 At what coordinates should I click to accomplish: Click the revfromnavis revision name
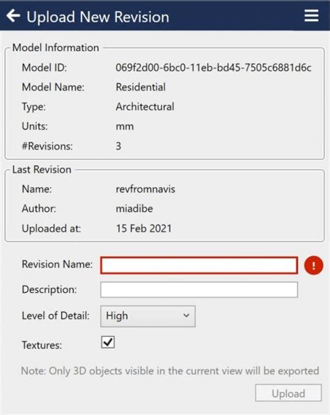[x=146, y=189]
